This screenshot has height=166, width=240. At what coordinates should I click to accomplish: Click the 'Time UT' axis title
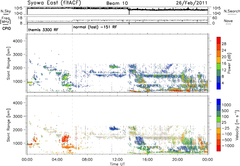(117, 164)
